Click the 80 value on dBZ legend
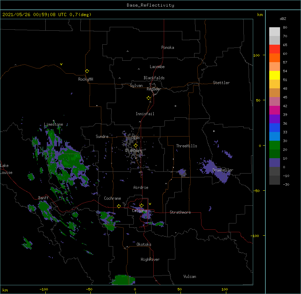The width and height of the screenshot is (301, 294). pyautogui.click(x=285, y=28)
